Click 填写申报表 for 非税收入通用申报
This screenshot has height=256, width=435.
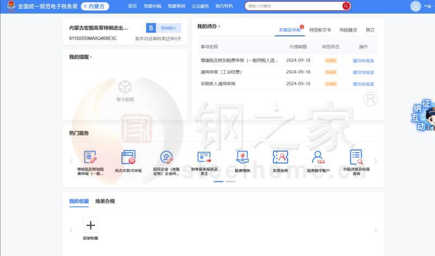point(363,84)
